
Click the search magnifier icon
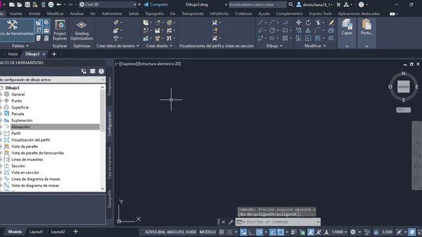point(291,5)
